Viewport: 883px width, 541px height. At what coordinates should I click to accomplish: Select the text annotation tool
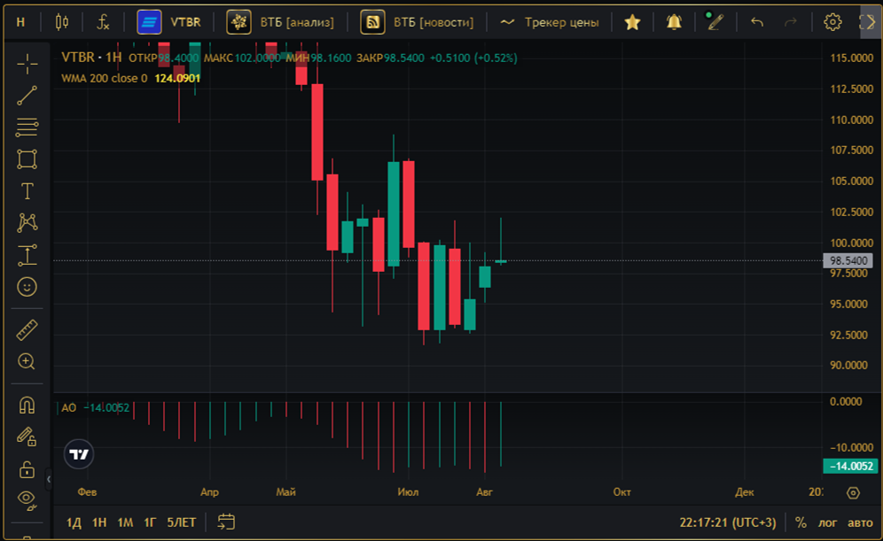click(x=27, y=191)
